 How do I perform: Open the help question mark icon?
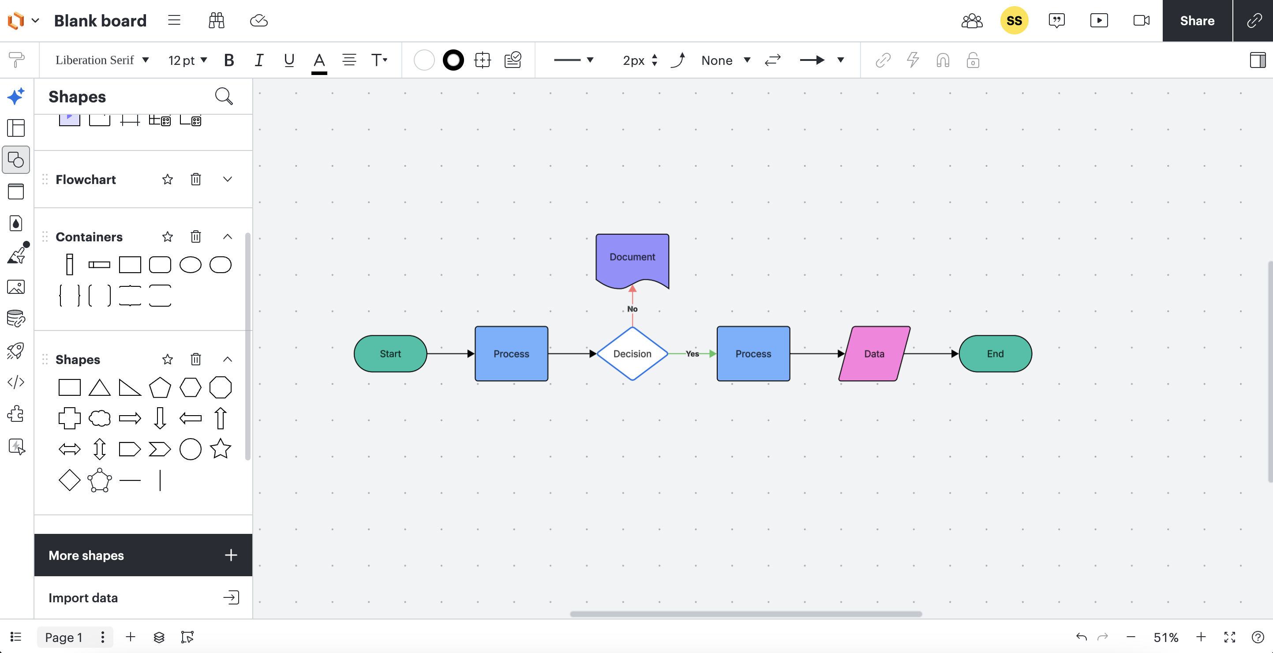click(x=1258, y=637)
